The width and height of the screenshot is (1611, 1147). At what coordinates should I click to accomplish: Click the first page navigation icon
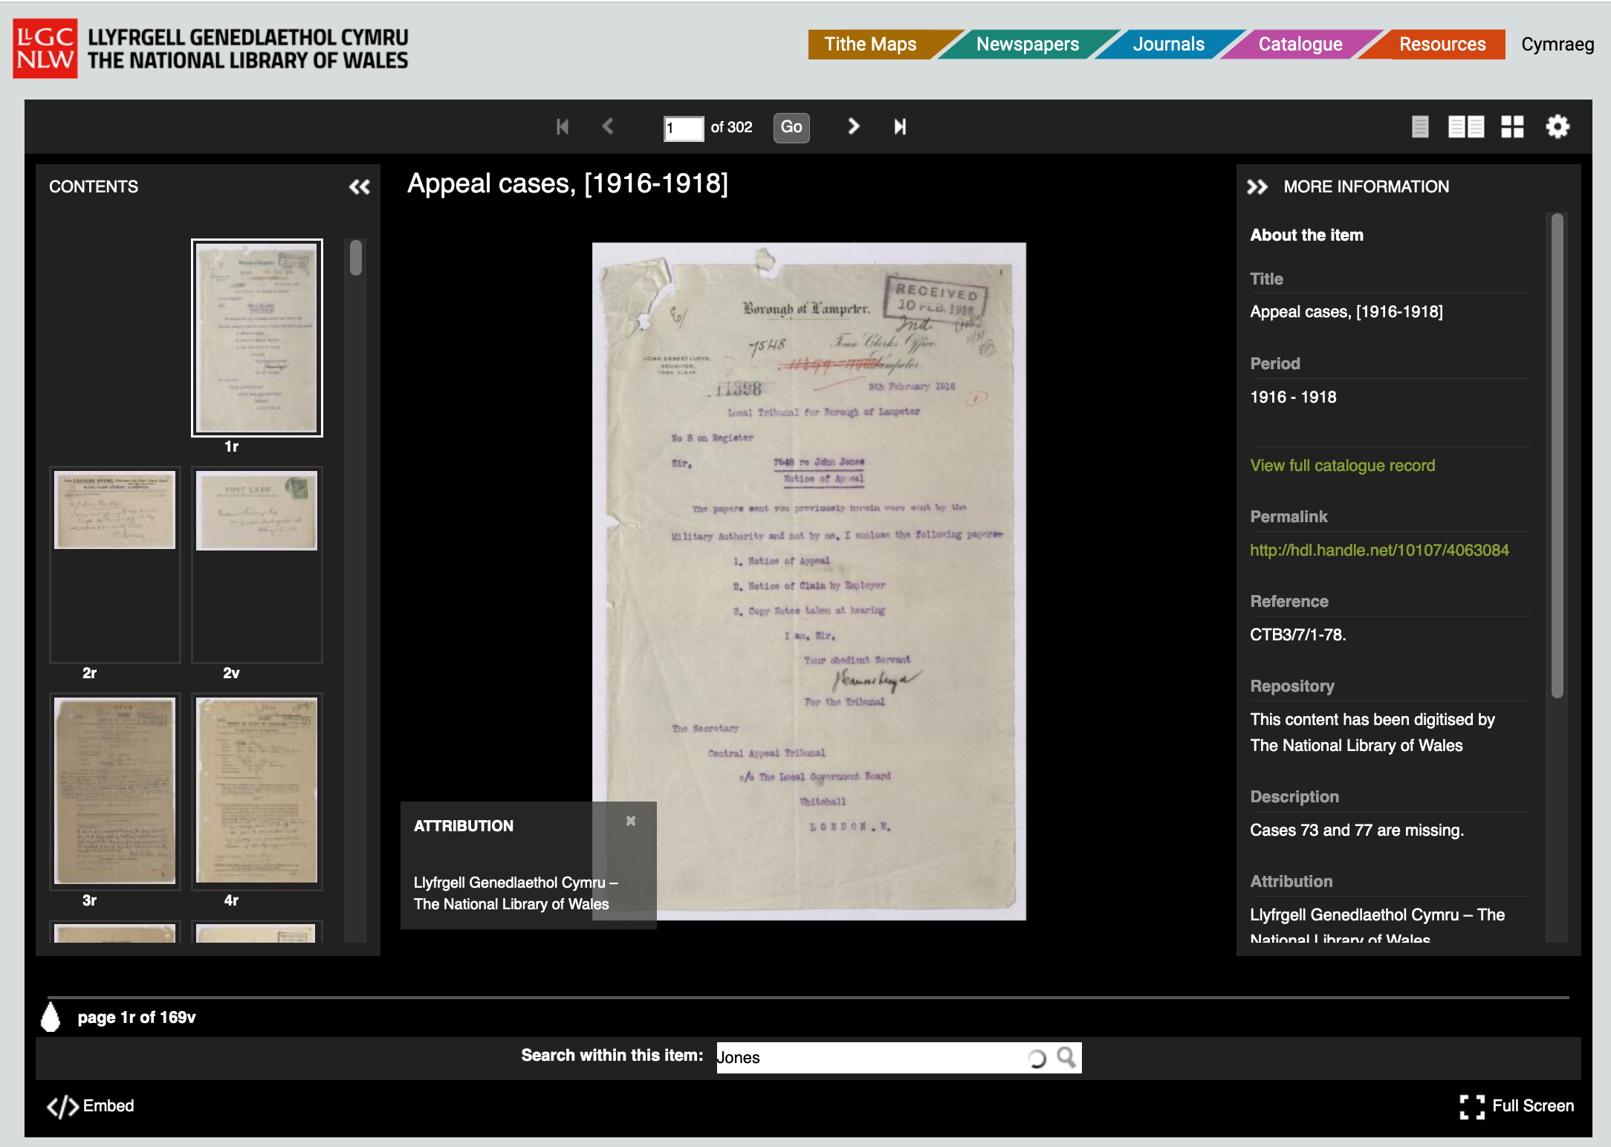click(x=561, y=126)
